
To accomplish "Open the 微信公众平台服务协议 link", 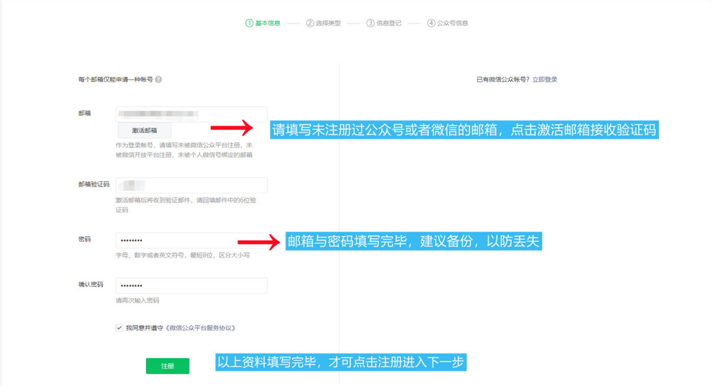I will pos(200,328).
